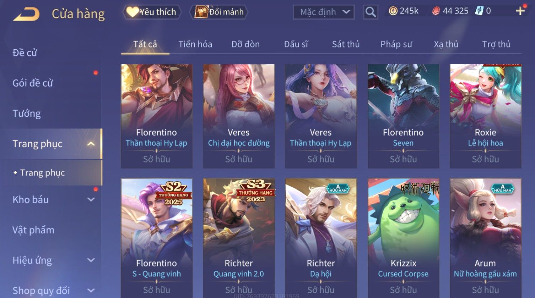
Task: Tap the plus icon to add currency
Action: pos(520,11)
